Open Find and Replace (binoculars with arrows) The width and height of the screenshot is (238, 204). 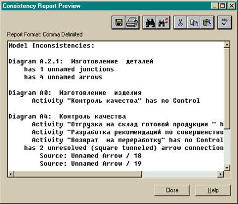point(163,22)
